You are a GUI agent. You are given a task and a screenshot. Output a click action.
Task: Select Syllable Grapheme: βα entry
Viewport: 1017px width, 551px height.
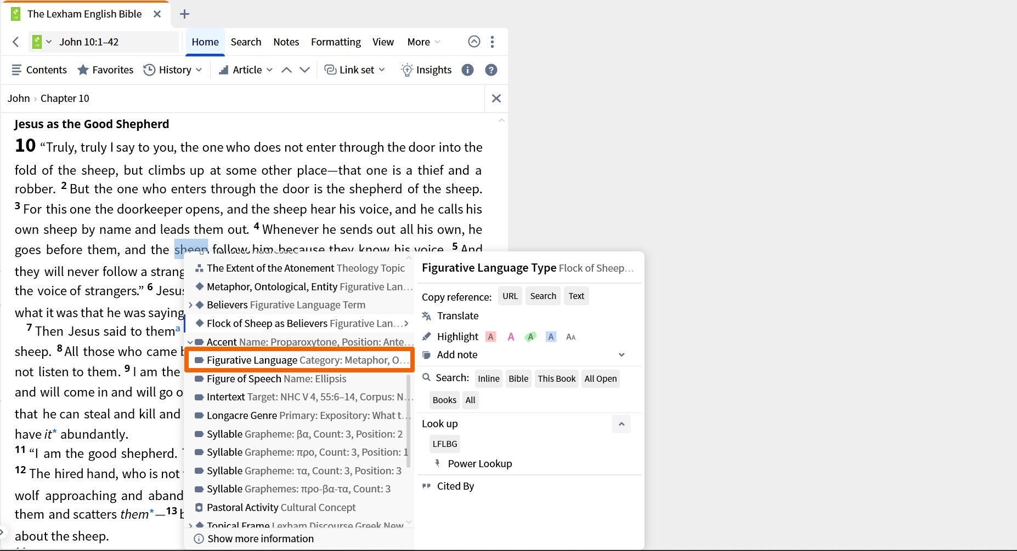(300, 434)
